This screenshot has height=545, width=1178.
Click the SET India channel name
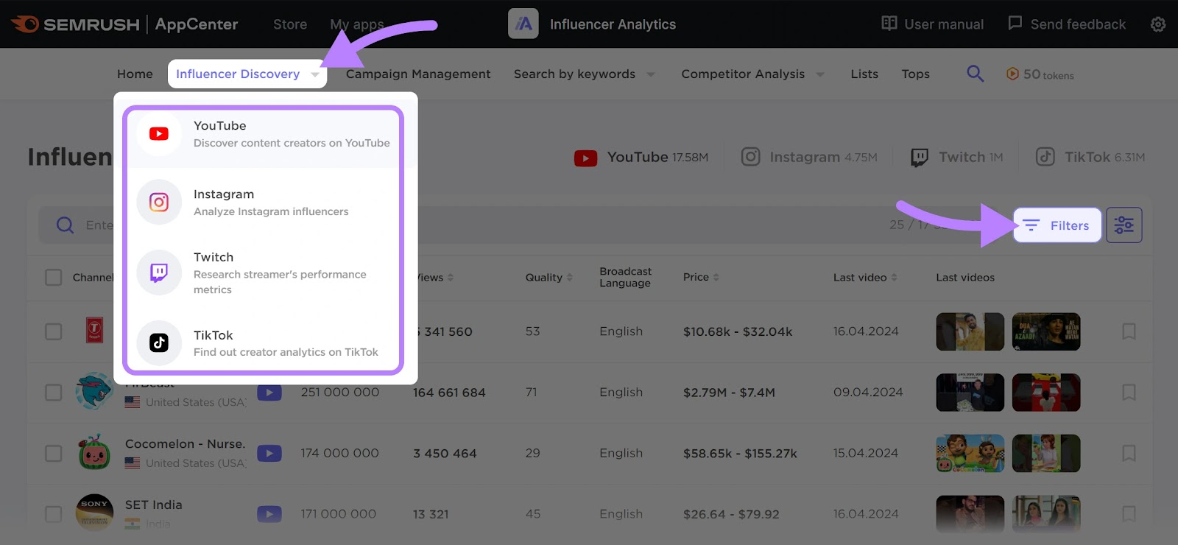(x=153, y=504)
